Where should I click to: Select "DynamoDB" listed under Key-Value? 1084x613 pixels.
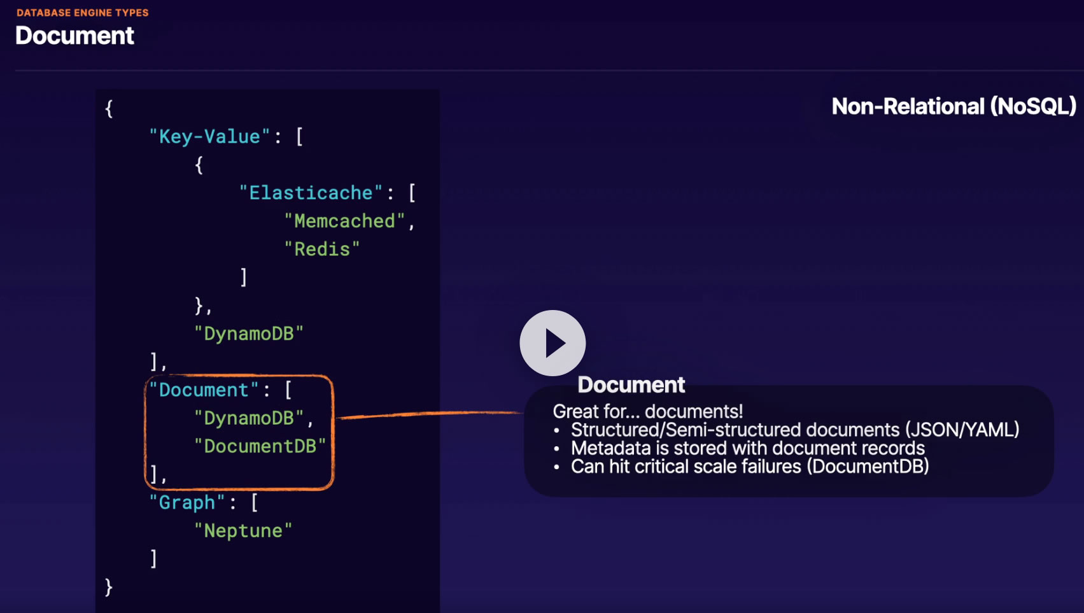tap(249, 334)
